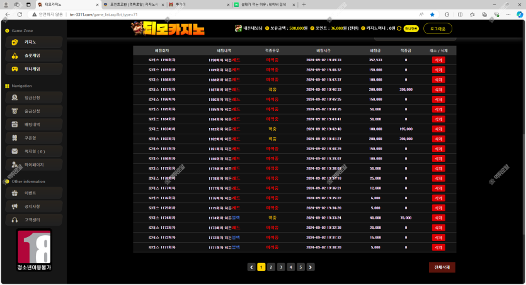Screen dimensions: 526x285
Task: Go to page 5 of results
Action: pos(300,267)
